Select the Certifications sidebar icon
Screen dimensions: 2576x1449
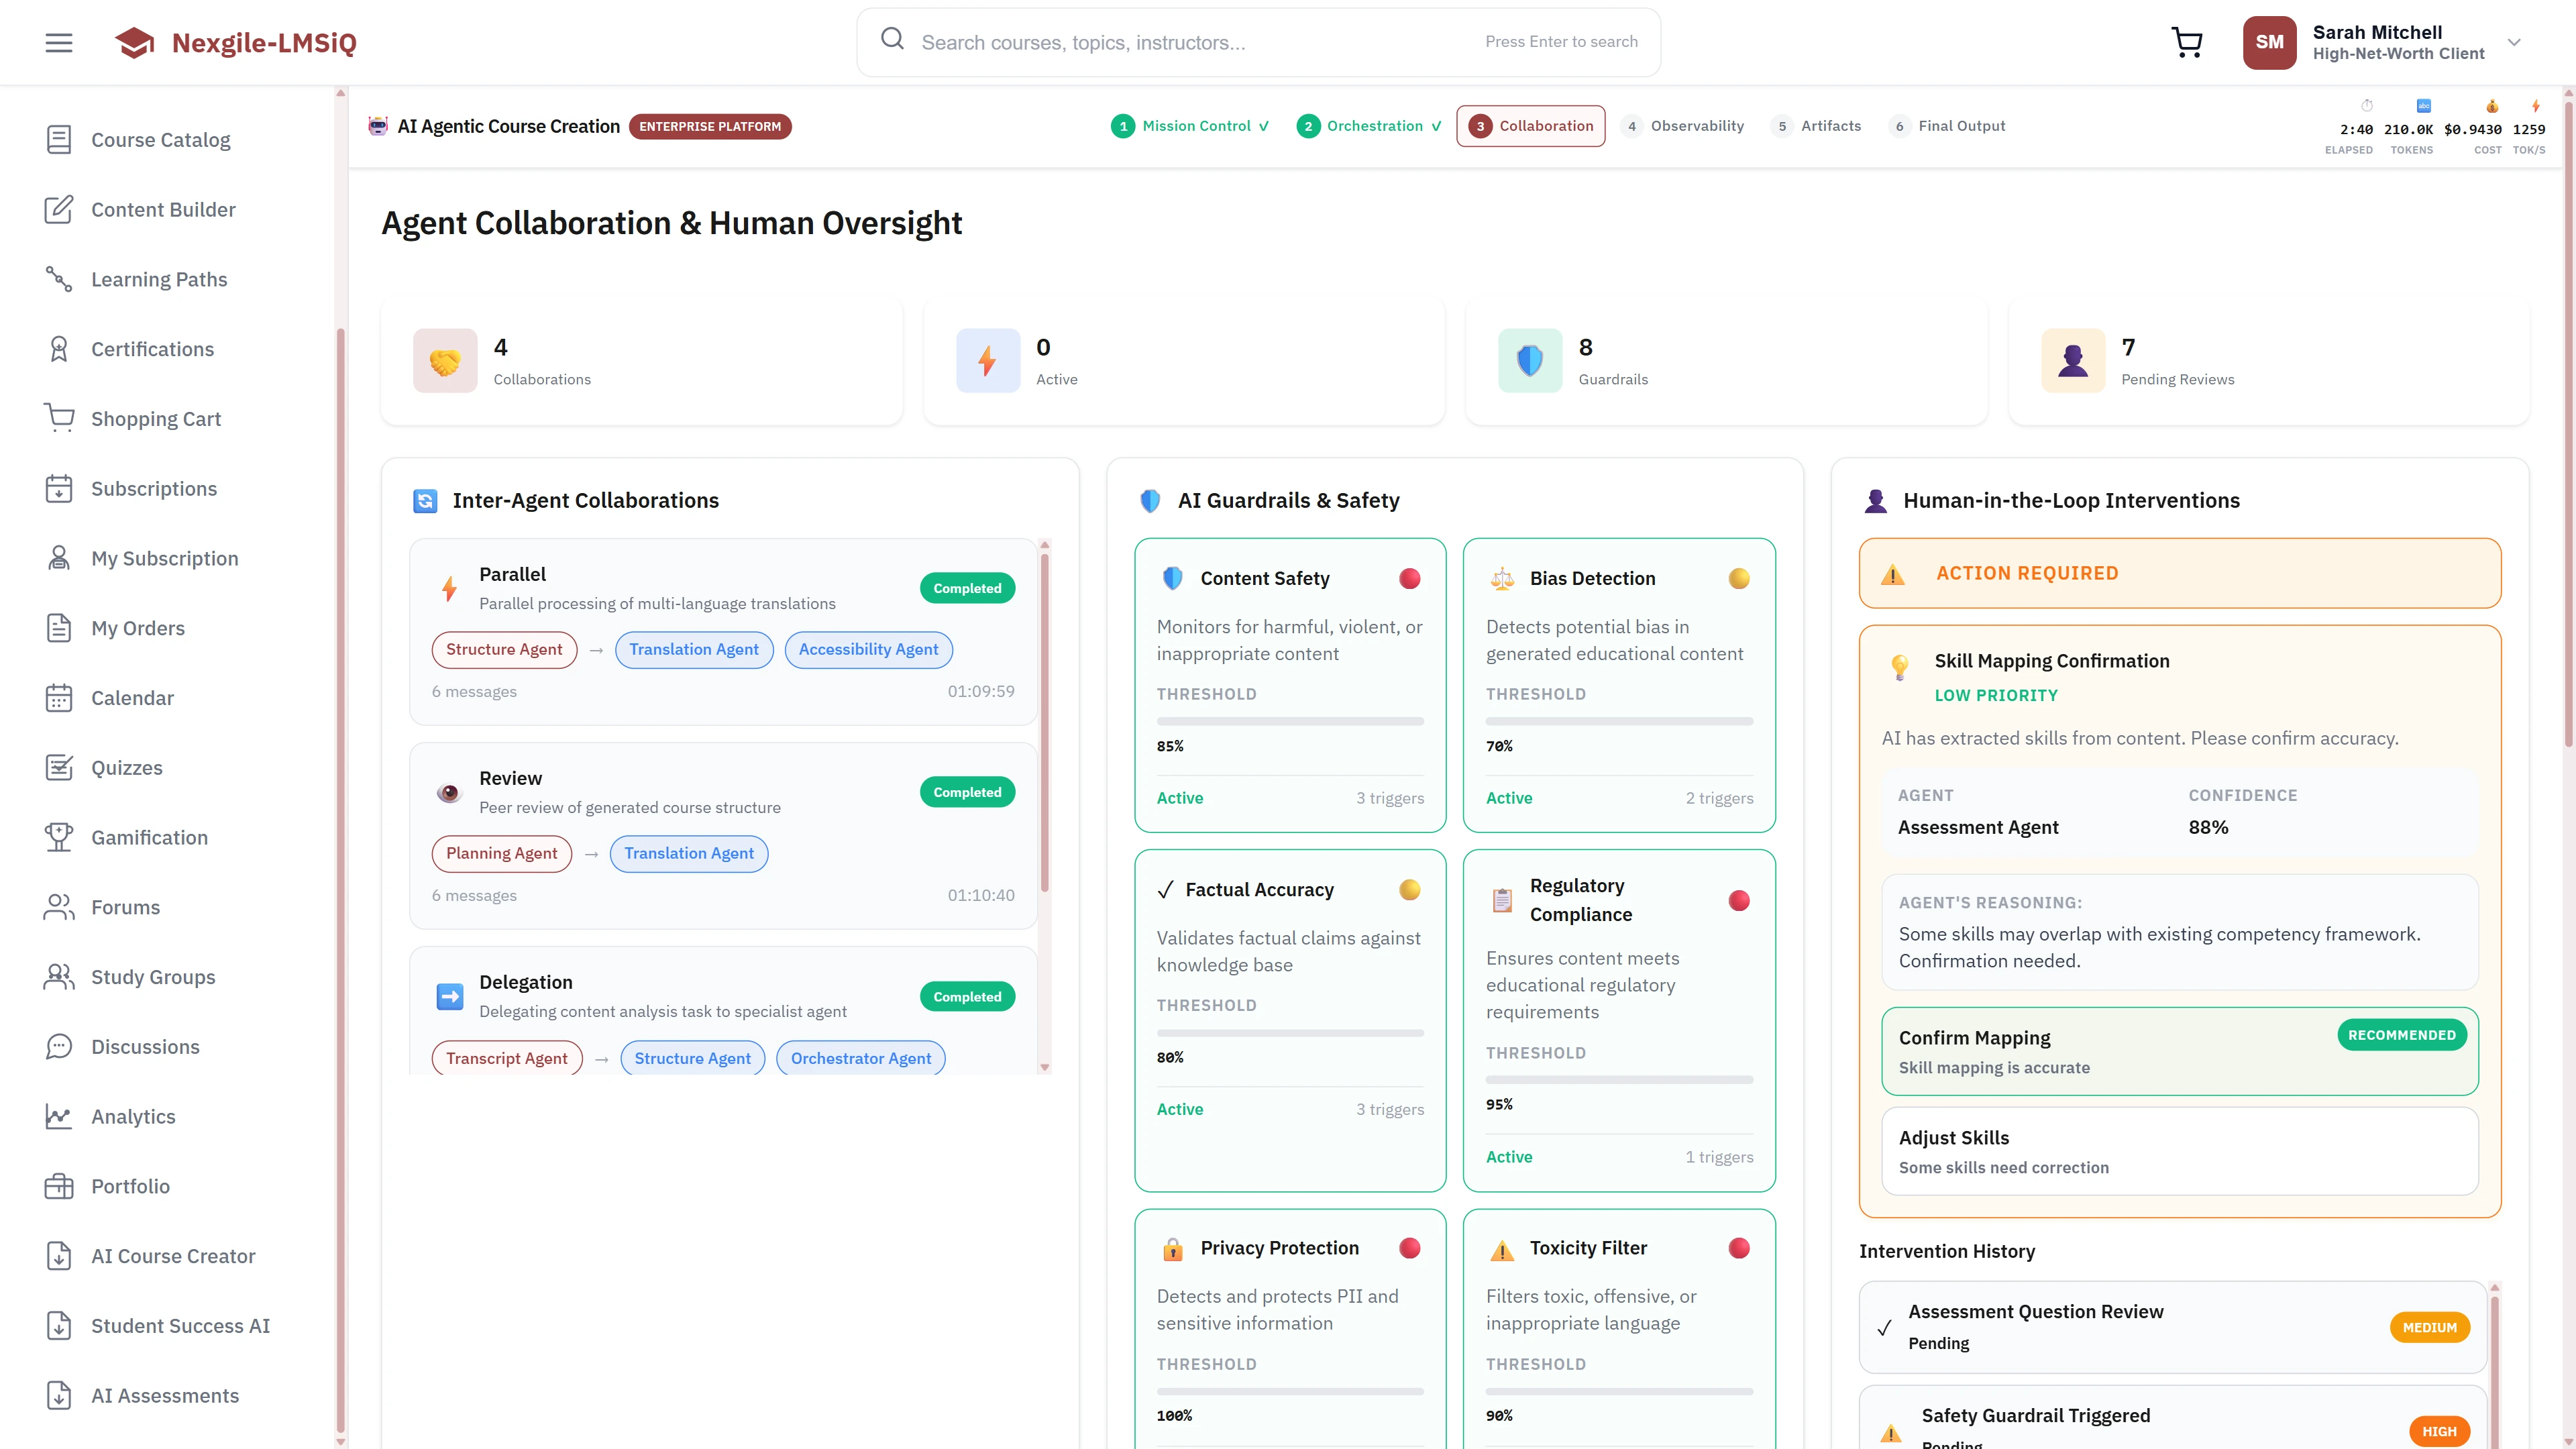click(x=59, y=348)
